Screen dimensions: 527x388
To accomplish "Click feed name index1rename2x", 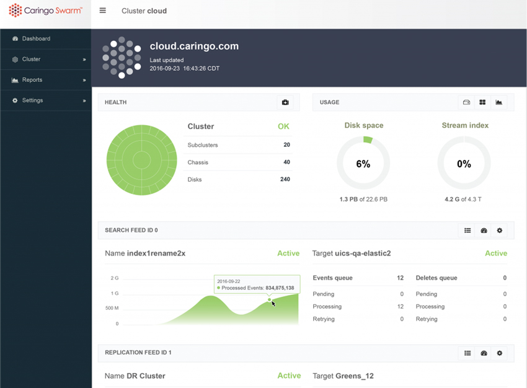I will (156, 254).
